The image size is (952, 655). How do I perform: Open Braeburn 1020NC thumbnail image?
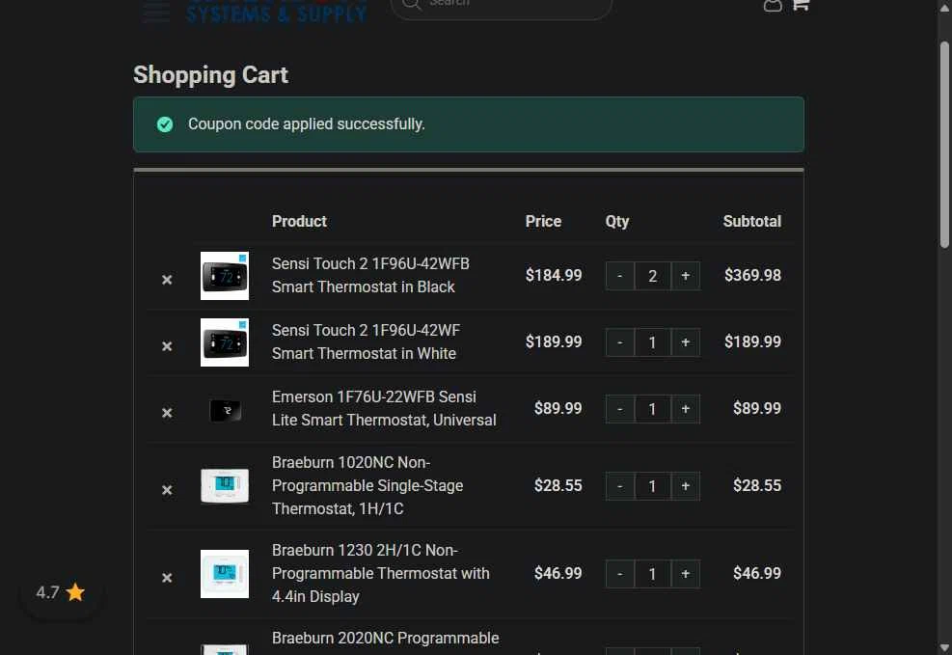click(225, 485)
